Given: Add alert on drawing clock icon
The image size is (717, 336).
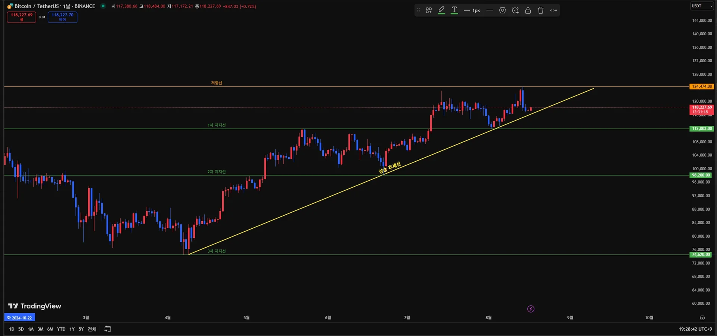Looking at the screenshot, I should tap(515, 10).
